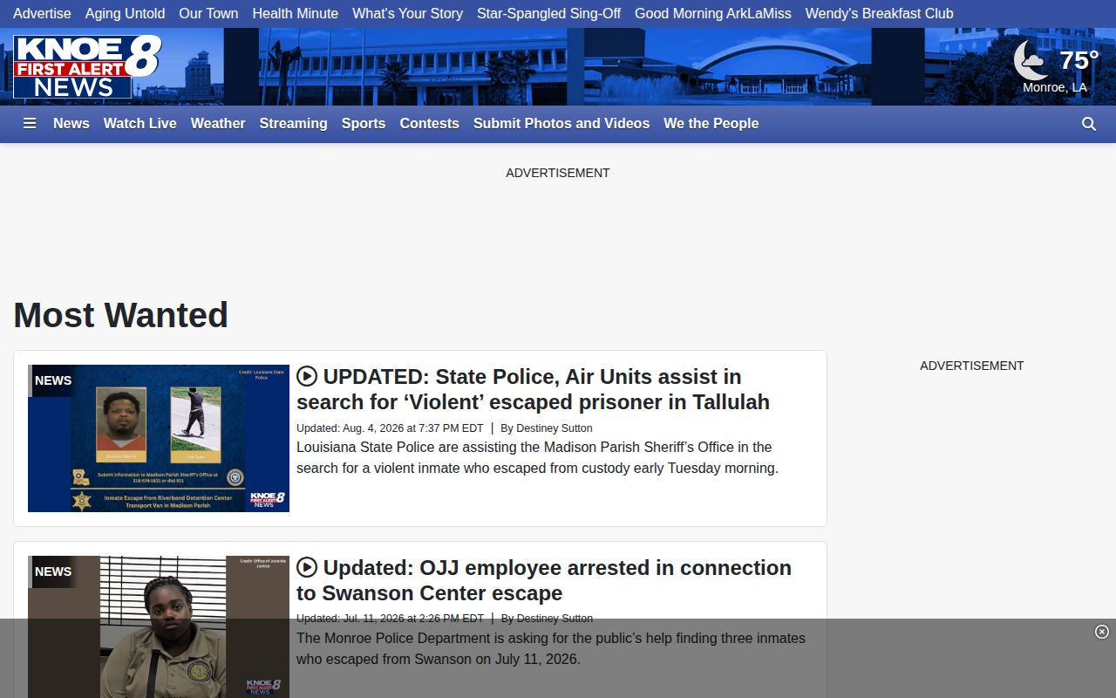Open the hamburger navigation menu
The image size is (1116, 698).
click(x=30, y=124)
